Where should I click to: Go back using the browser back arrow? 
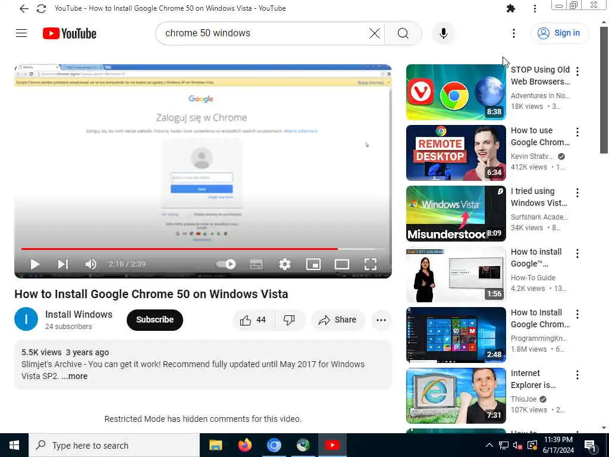24,8
